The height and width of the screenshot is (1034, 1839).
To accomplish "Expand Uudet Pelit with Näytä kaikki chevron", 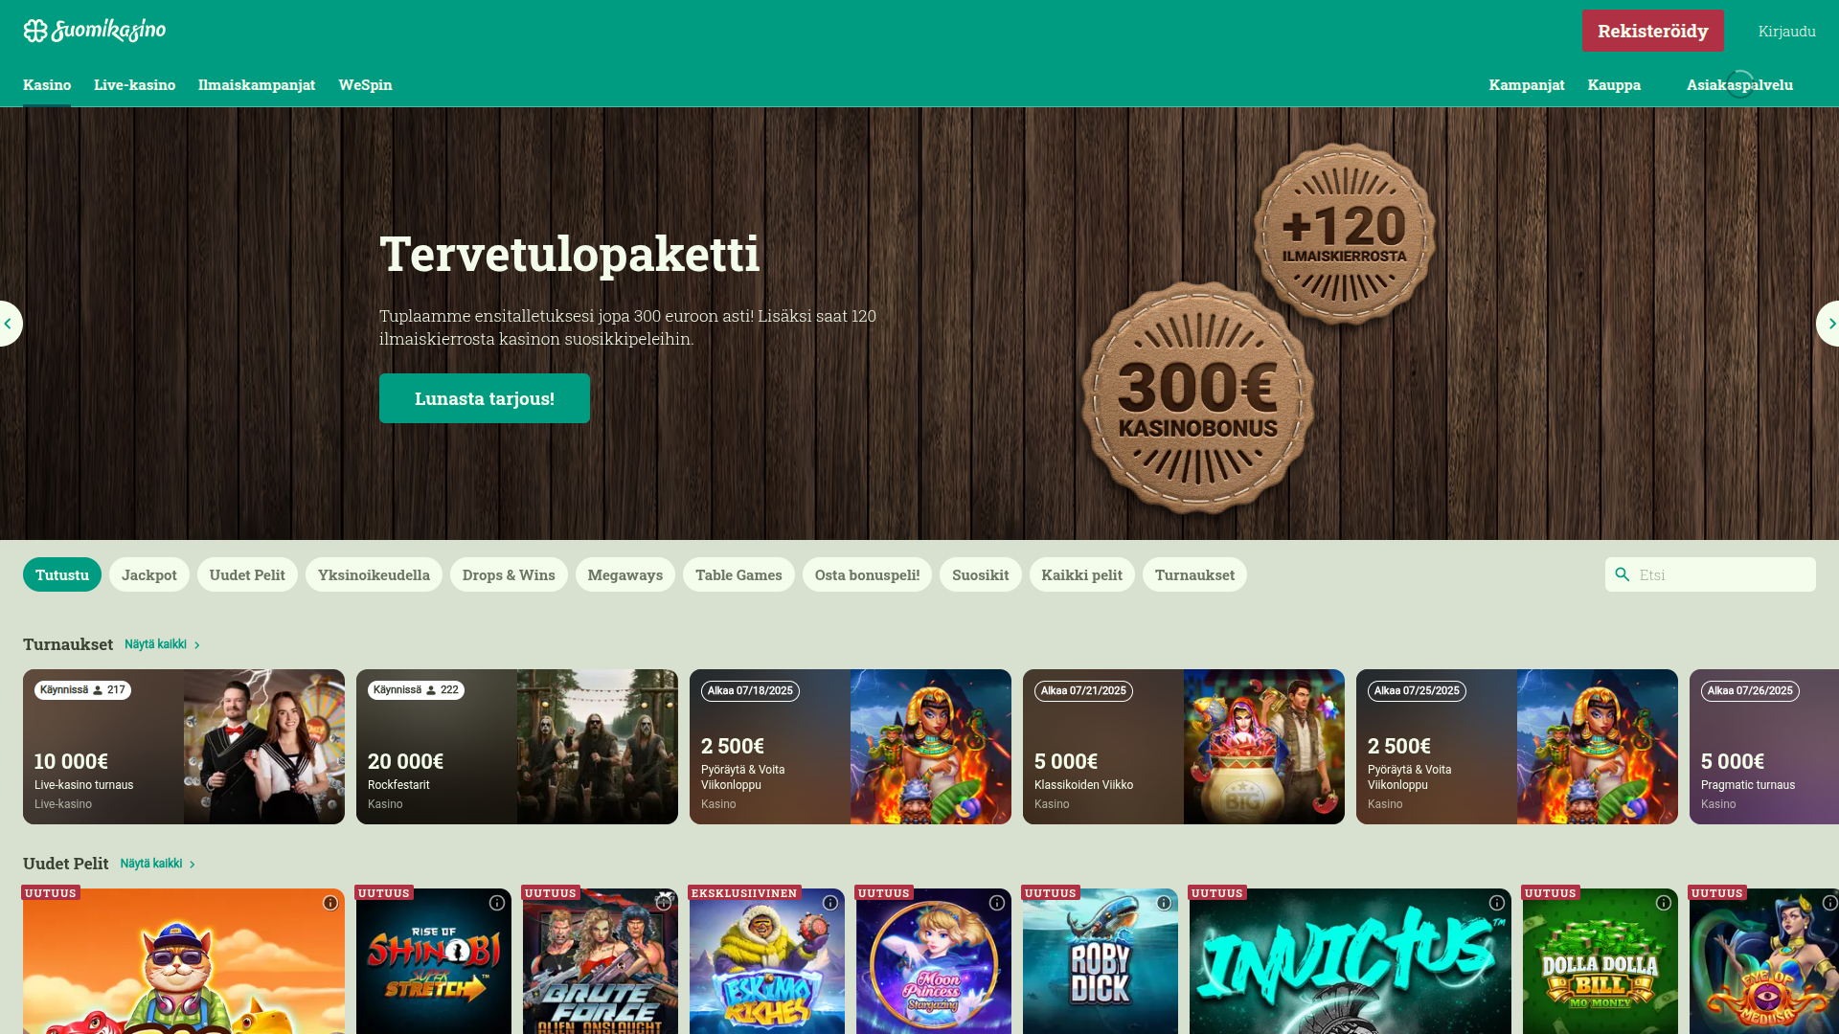I will click(193, 865).
